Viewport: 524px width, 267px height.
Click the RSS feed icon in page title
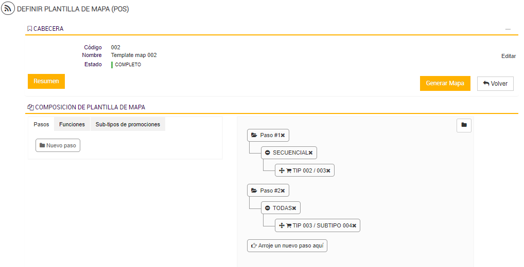pos(8,9)
